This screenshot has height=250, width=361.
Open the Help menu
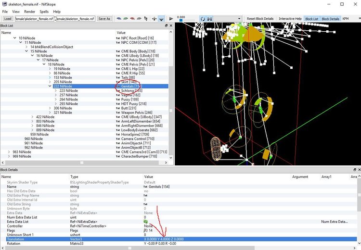[x=57, y=12]
